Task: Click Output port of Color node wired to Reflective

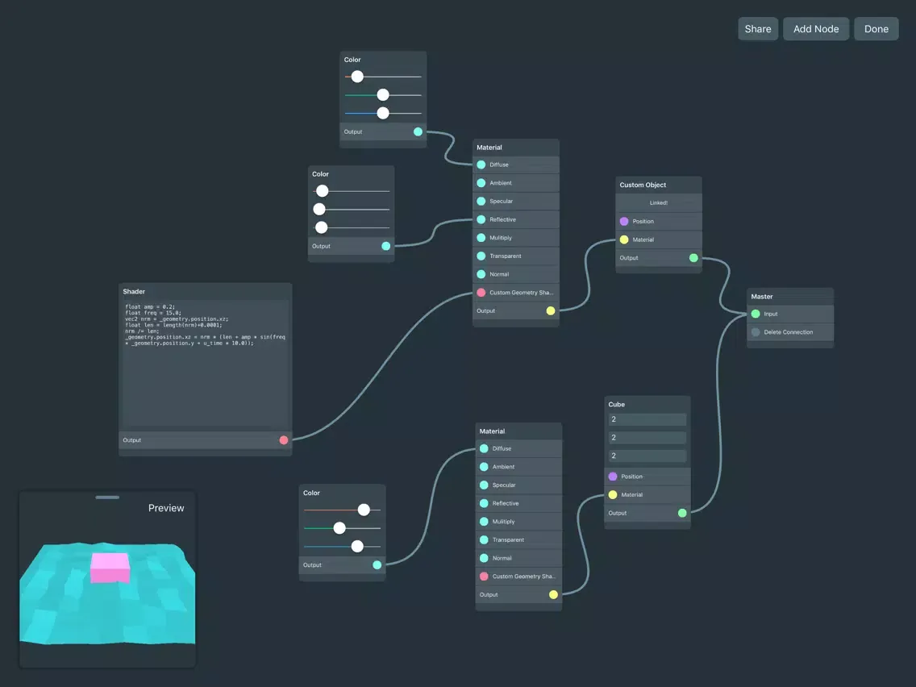Action: [x=385, y=246]
